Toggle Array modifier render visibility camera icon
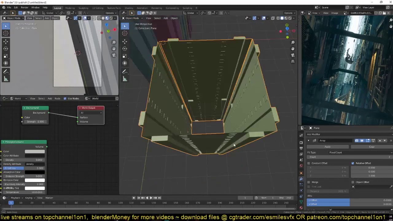 (x=357, y=141)
